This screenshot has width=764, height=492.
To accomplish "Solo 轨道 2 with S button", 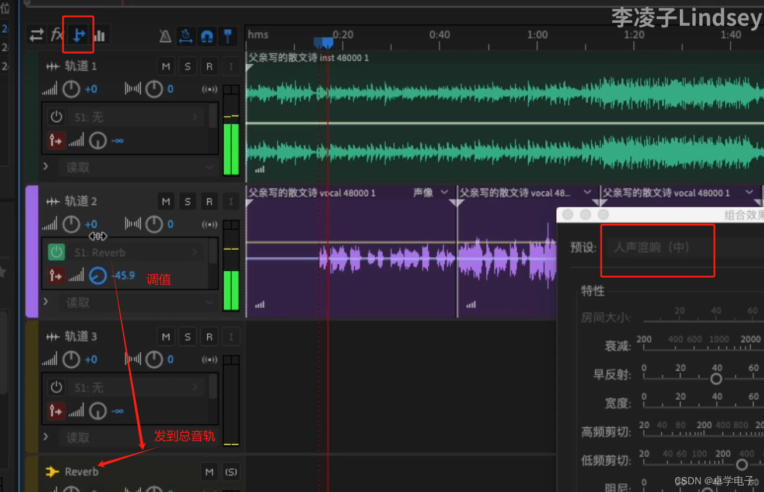I will point(187,202).
